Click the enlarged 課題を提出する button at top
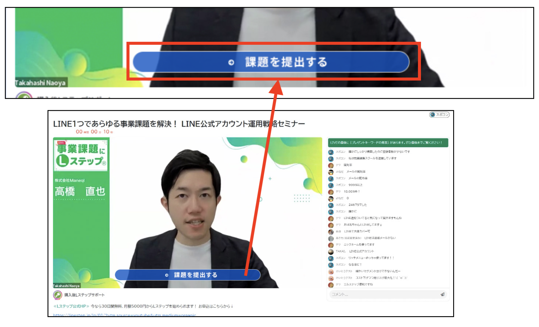The height and width of the screenshot is (327, 539). click(x=271, y=62)
